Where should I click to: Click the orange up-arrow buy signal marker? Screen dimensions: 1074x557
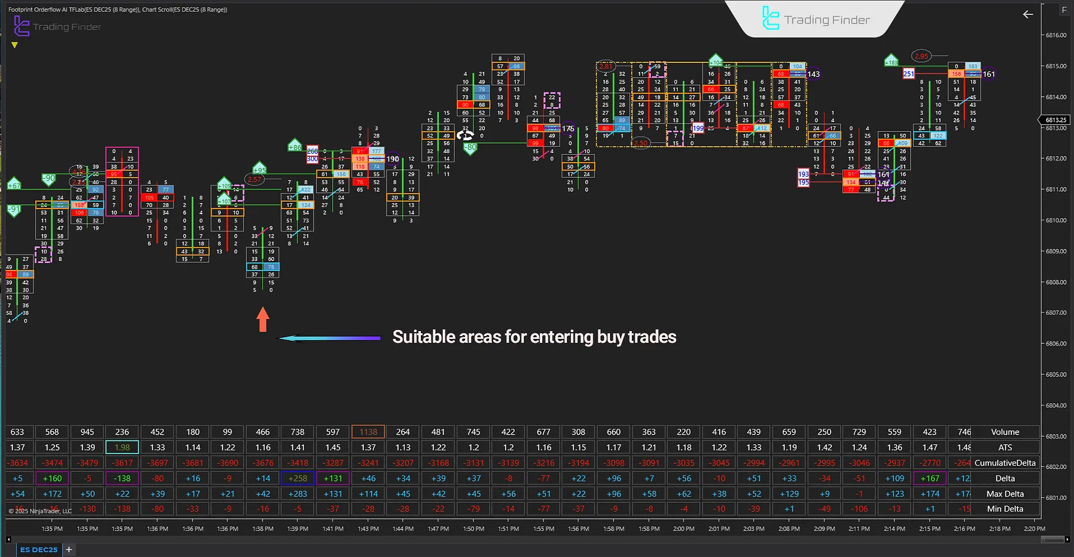tap(263, 320)
